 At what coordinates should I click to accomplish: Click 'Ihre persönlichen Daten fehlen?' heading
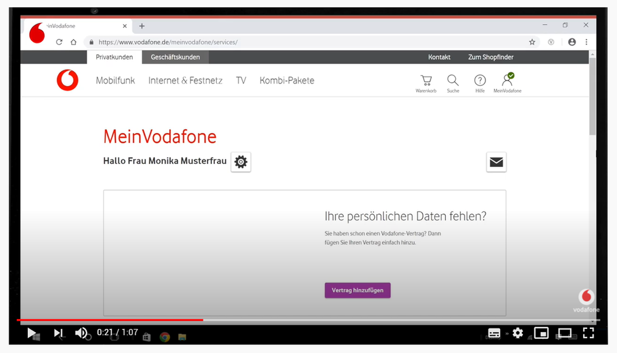pyautogui.click(x=405, y=216)
